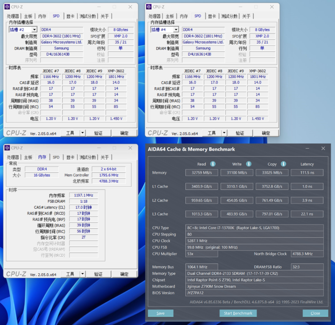335x325 pixels.
Task: Click 确定 button in Slot #2 window
Action: [x=124, y=133]
